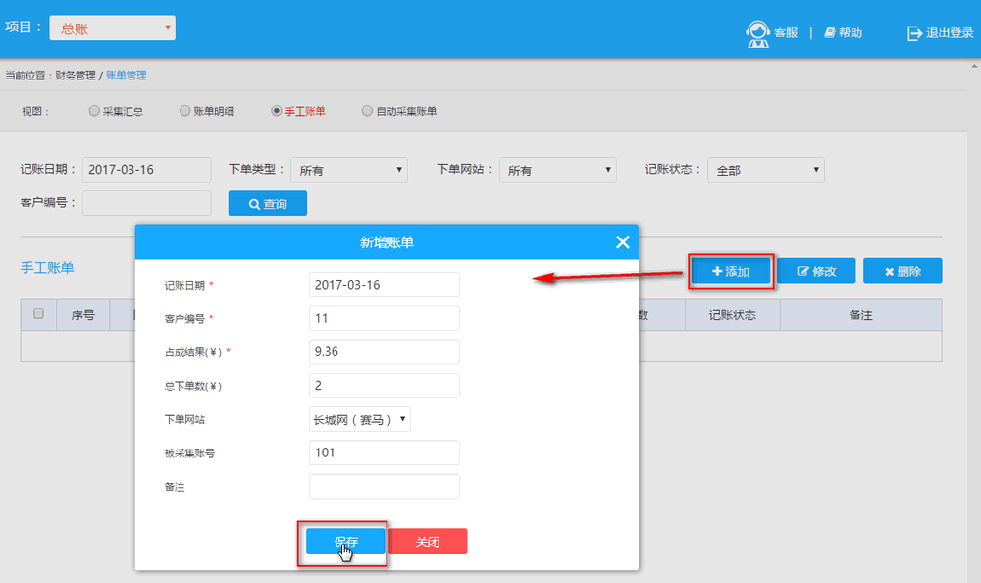Image resolution: width=981 pixels, height=583 pixels.
Task: Click the 账单管理 breadcrumb link
Action: 126,76
